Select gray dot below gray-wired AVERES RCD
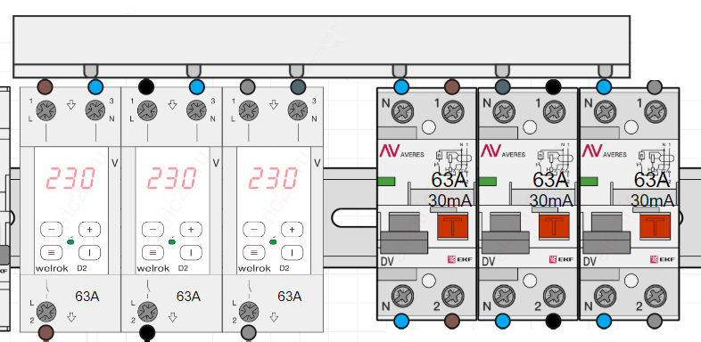 pyautogui.click(x=655, y=321)
